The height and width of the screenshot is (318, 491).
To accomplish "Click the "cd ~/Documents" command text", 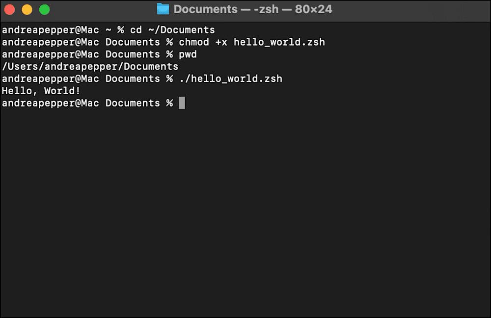I will [172, 30].
